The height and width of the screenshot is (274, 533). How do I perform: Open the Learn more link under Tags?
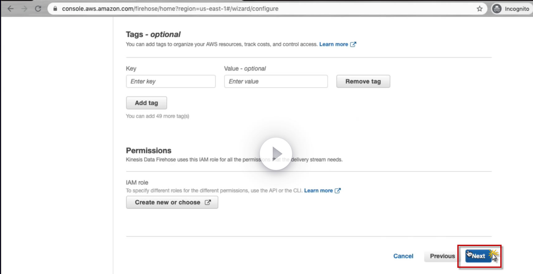(x=333, y=44)
